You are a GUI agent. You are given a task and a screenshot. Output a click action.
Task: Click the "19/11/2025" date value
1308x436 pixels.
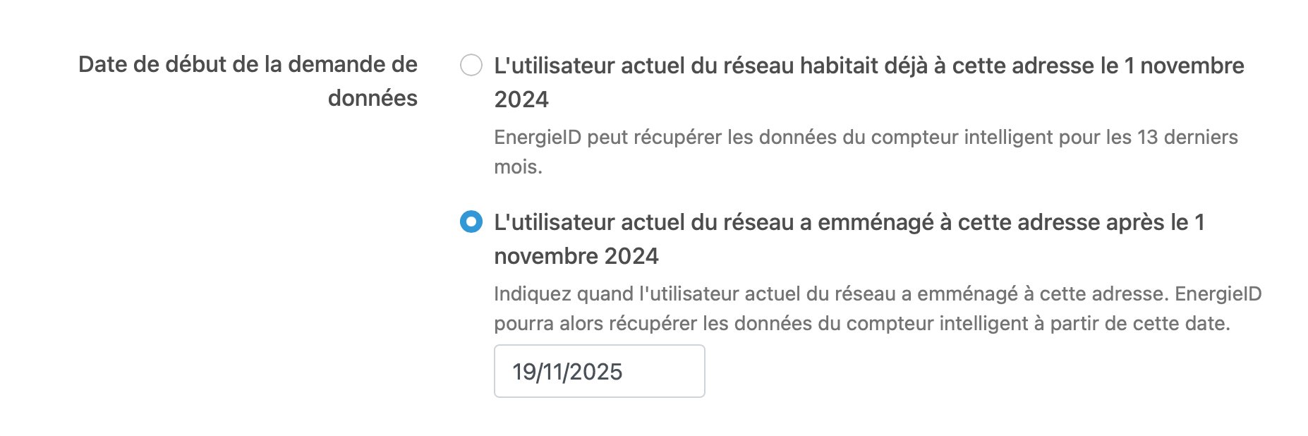(567, 372)
